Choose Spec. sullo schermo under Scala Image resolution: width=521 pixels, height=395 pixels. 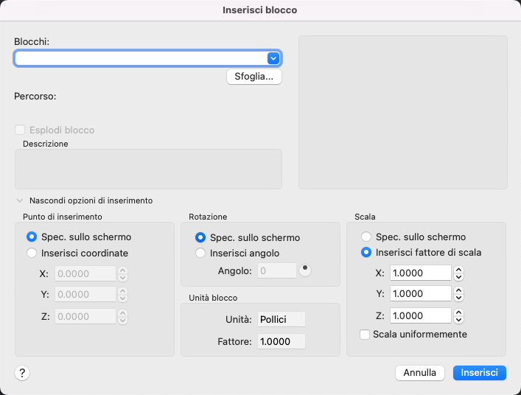point(366,237)
